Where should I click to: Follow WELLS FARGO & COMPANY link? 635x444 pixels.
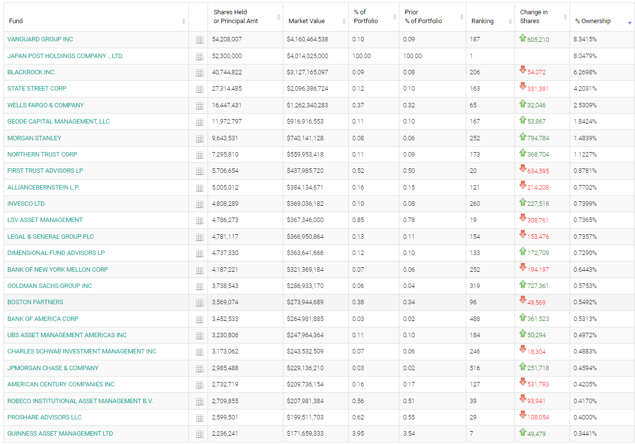[46, 105]
